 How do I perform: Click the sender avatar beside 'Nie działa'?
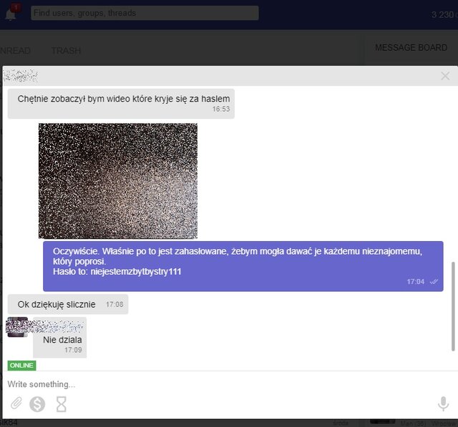pos(17,327)
